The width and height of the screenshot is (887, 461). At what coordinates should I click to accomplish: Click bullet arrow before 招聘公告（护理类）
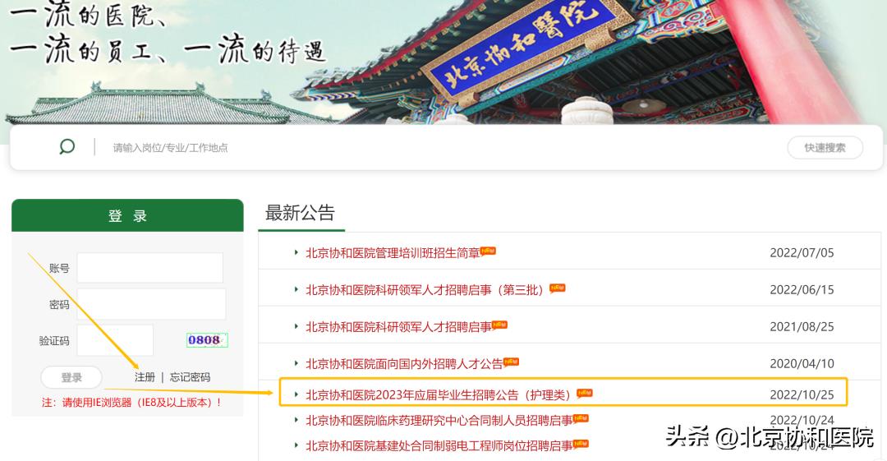coord(296,394)
